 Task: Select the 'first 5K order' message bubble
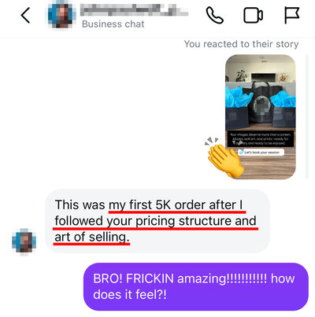[157, 221]
